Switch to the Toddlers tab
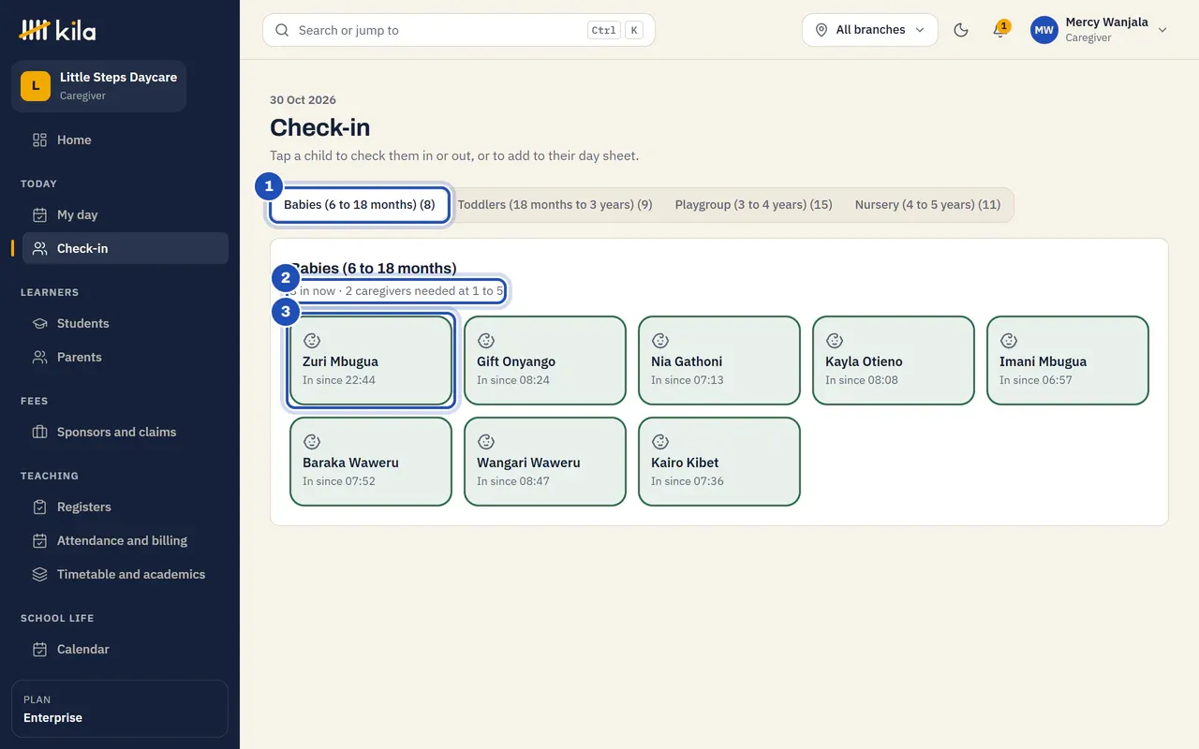Viewport: 1199px width, 749px height. point(555,205)
